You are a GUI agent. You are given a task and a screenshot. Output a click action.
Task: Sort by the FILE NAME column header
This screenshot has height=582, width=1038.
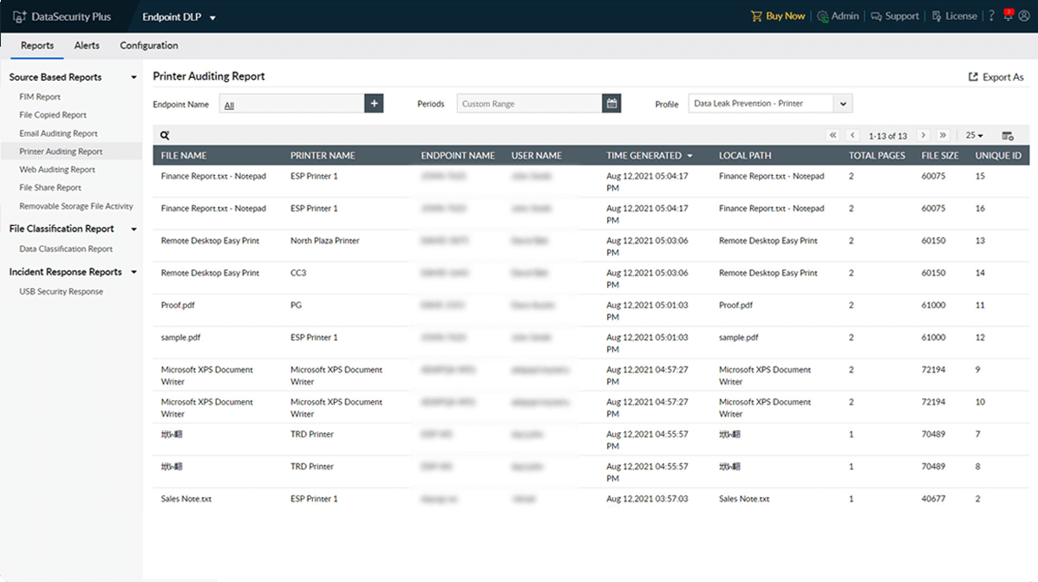pyautogui.click(x=183, y=155)
